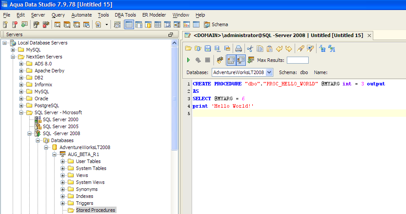The image size is (406, 214).
Task: Click line 5 in the SQL editor
Action: click(x=299, y=113)
